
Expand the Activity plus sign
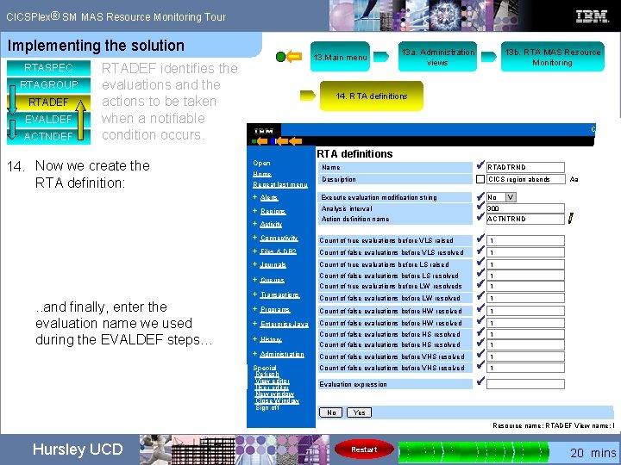click(255, 223)
